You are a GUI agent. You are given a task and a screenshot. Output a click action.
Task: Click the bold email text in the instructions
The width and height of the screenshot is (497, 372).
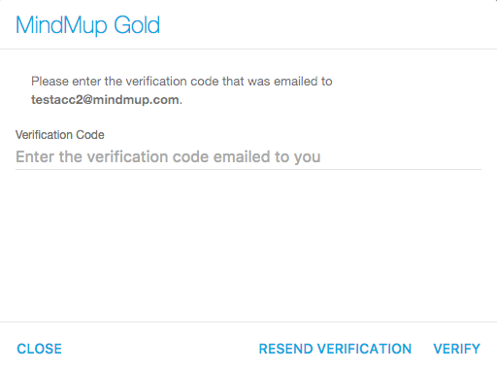click(x=105, y=100)
